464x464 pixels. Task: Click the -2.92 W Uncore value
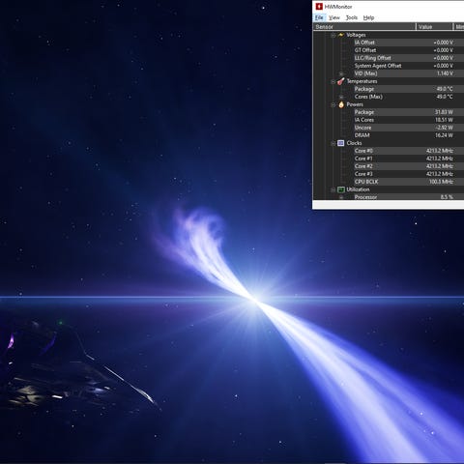coord(445,128)
